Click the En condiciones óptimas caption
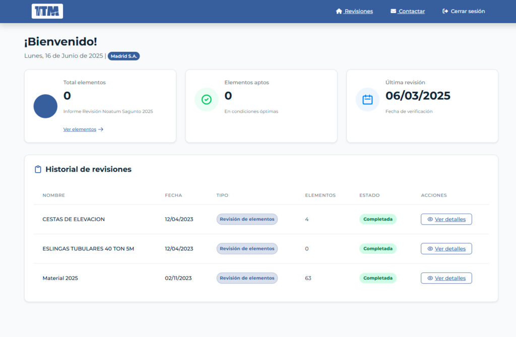 coord(251,111)
